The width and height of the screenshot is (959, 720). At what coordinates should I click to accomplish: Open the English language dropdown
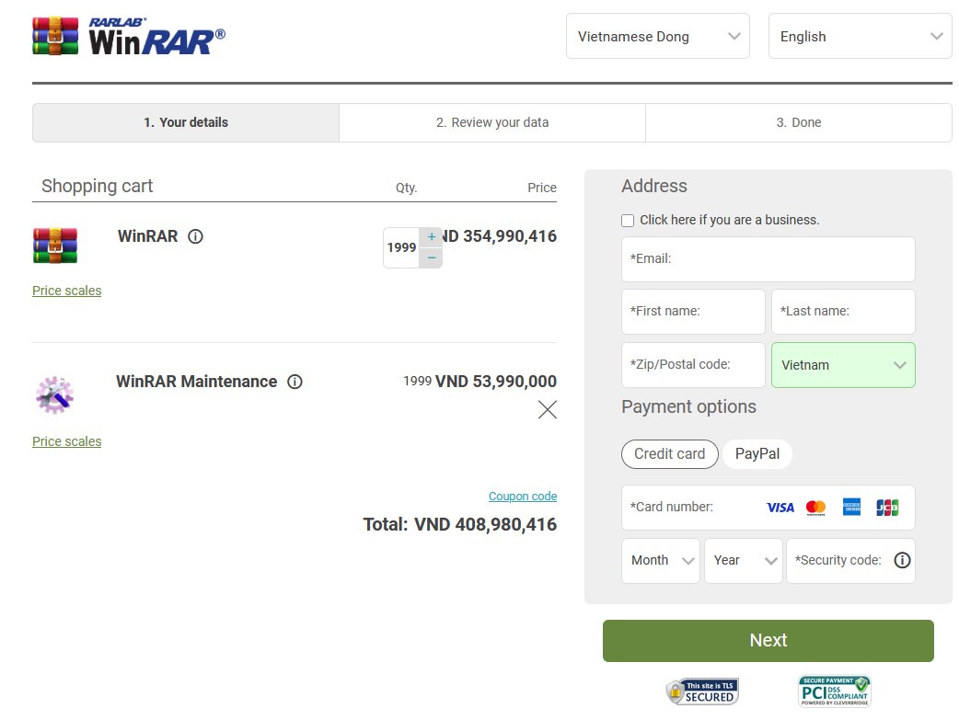click(x=860, y=36)
